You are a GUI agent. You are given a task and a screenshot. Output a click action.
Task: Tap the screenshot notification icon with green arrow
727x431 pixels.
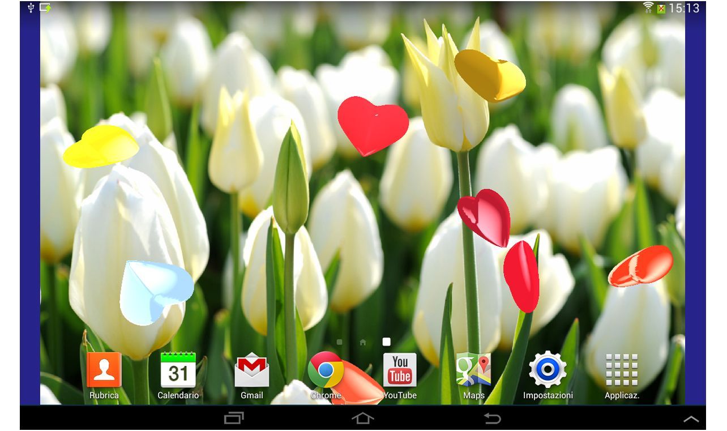tap(45, 8)
